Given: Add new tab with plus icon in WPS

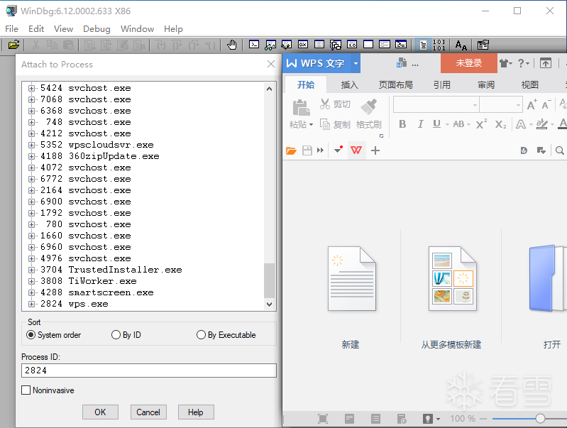Looking at the screenshot, I should tap(375, 150).
